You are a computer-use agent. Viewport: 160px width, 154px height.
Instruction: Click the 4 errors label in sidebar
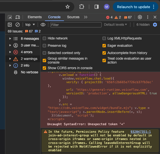[27, 52]
